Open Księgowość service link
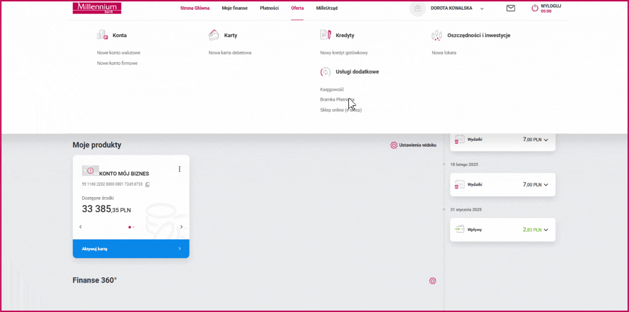 coord(332,90)
